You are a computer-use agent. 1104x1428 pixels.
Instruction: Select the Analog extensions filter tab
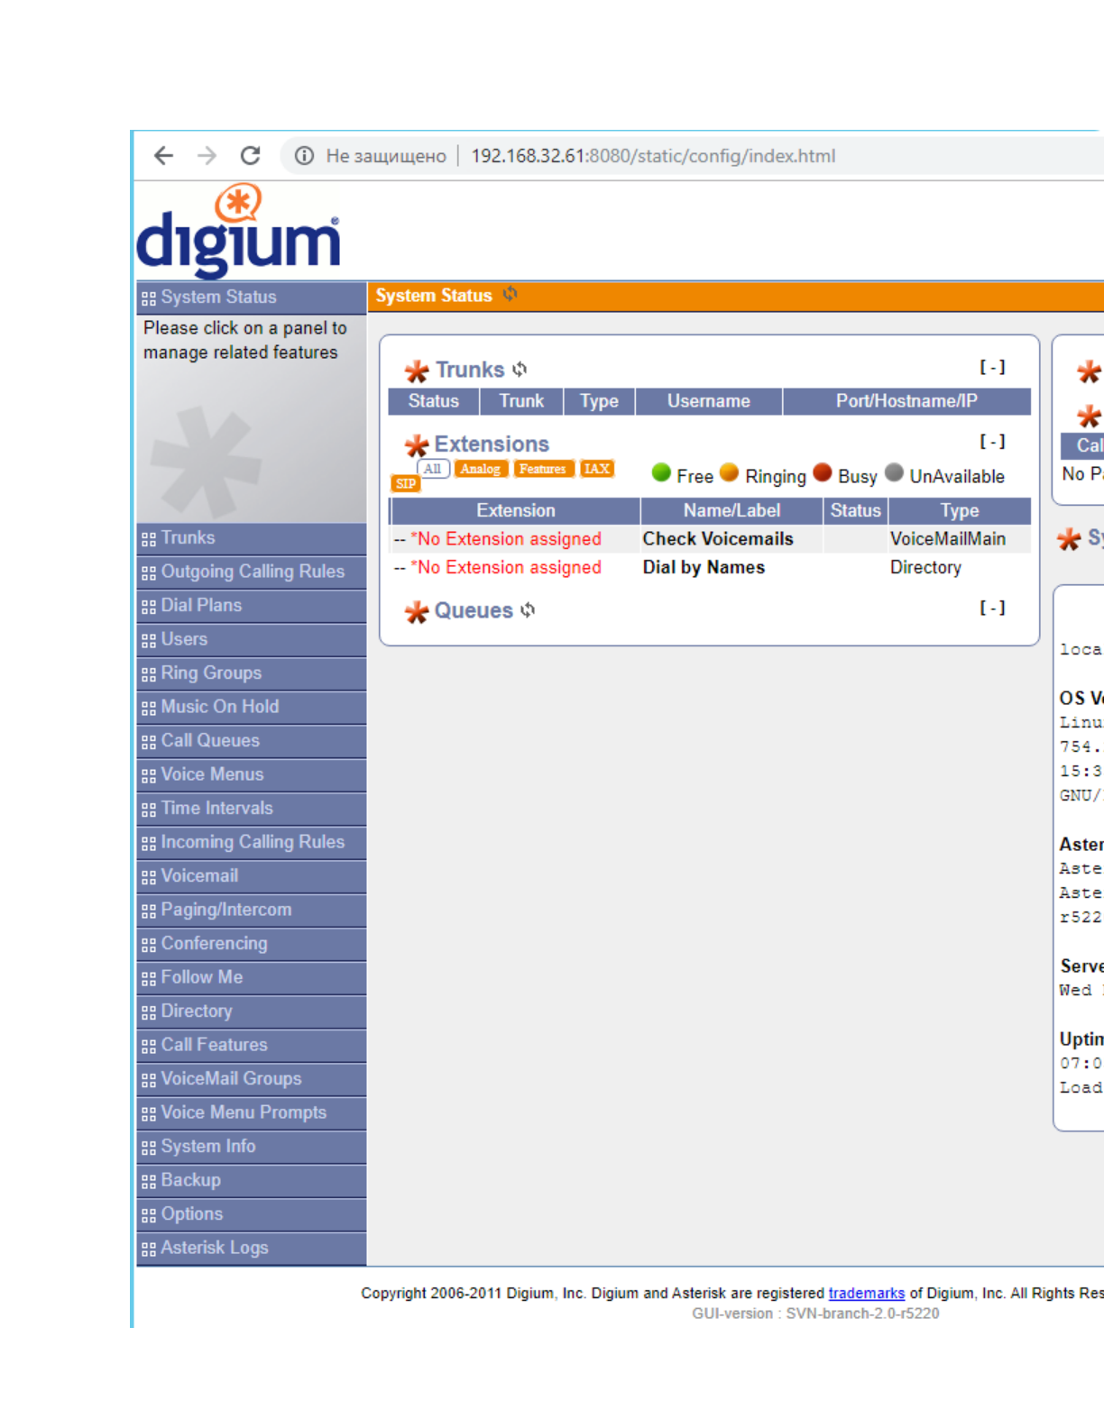click(x=481, y=469)
